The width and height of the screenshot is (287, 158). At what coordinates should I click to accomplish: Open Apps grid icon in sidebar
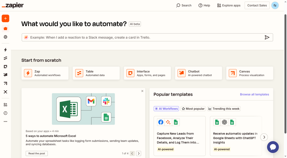point(6,105)
